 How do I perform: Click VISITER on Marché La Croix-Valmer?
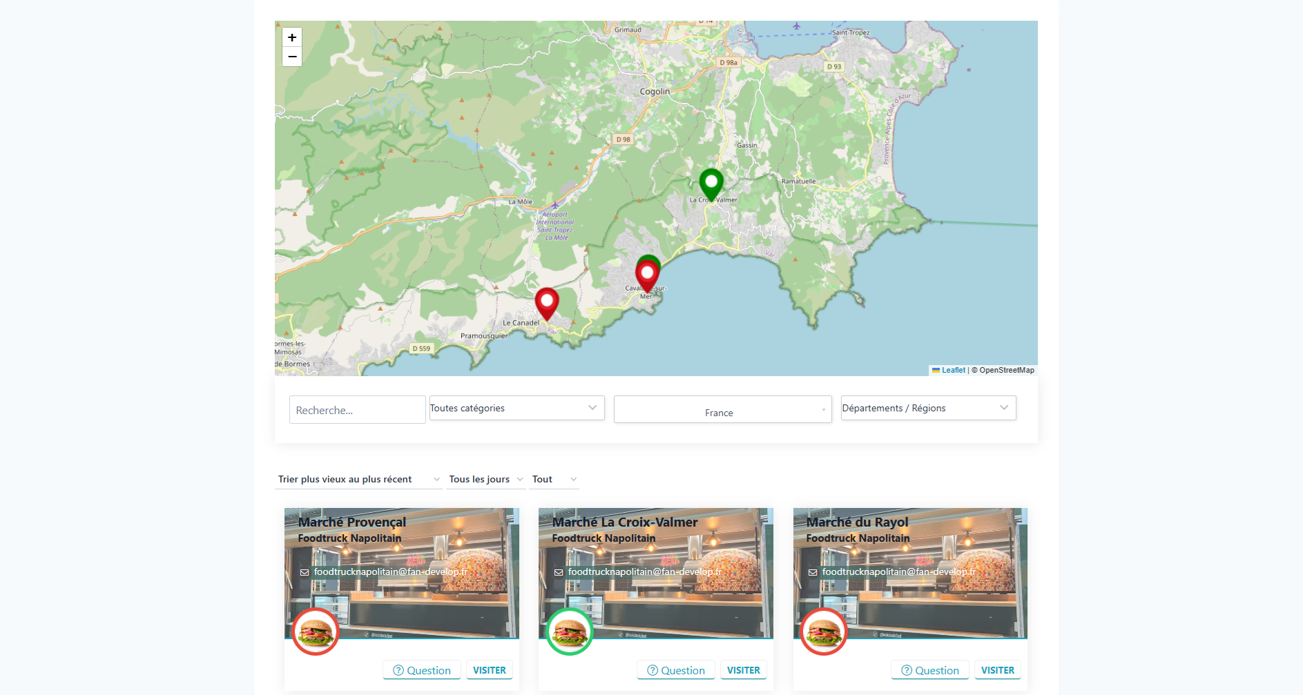744,669
